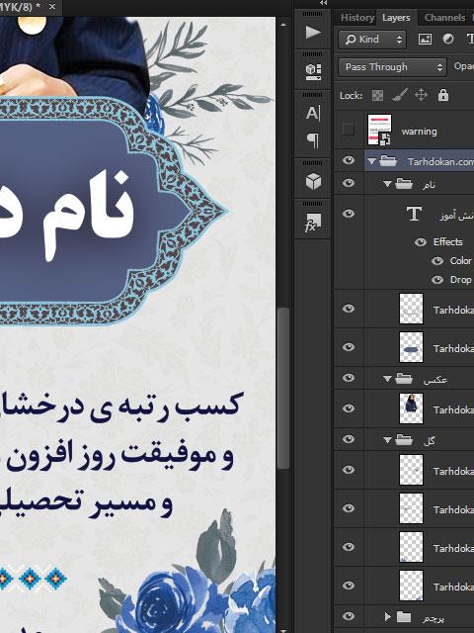The image size is (474, 633).
Task: Open the Styles fx panel icon
Action: (x=313, y=222)
